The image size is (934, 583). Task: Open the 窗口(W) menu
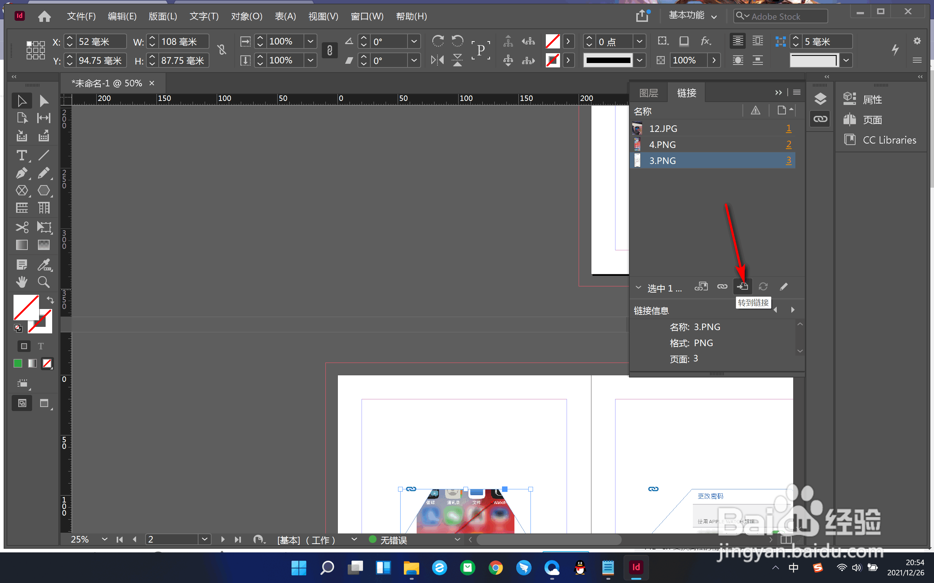(367, 16)
